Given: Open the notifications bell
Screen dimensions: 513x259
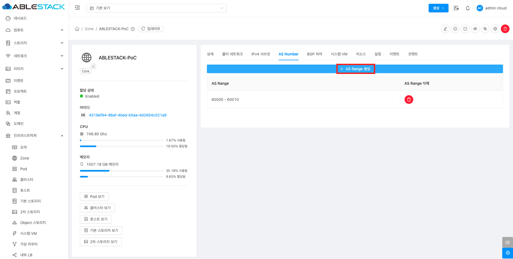Looking at the screenshot, I should 468,8.
